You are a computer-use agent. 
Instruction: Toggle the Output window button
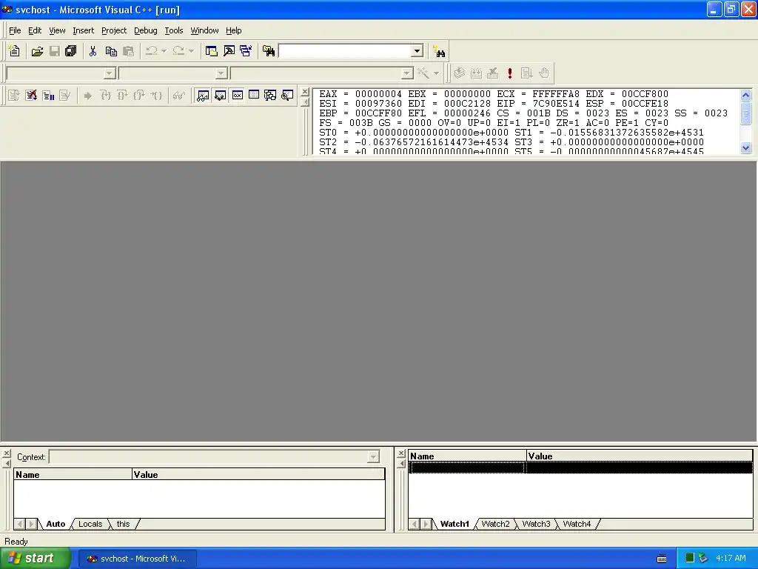coord(229,51)
